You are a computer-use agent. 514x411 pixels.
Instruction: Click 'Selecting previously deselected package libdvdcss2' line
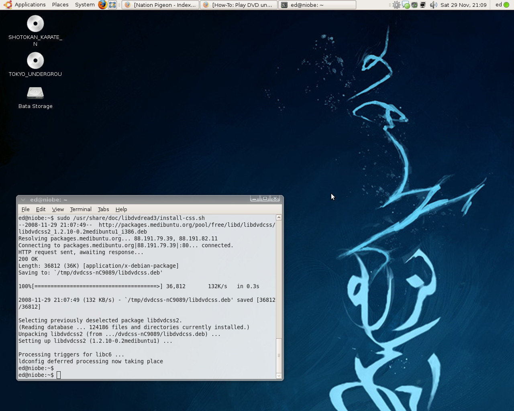tap(100, 320)
